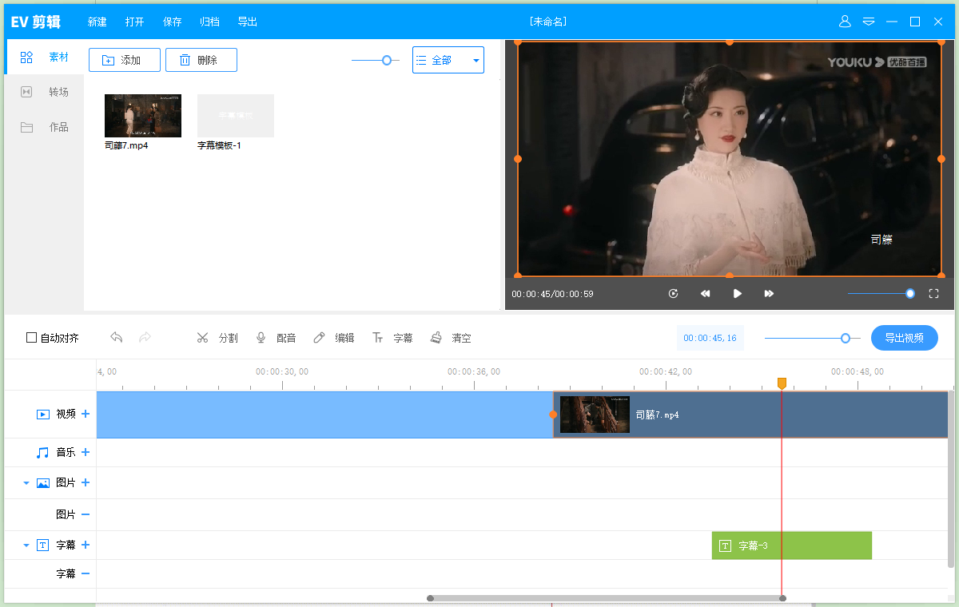The image size is (959, 607).
Task: Click the ruler mark 00:00:42,00
Action: (x=666, y=371)
